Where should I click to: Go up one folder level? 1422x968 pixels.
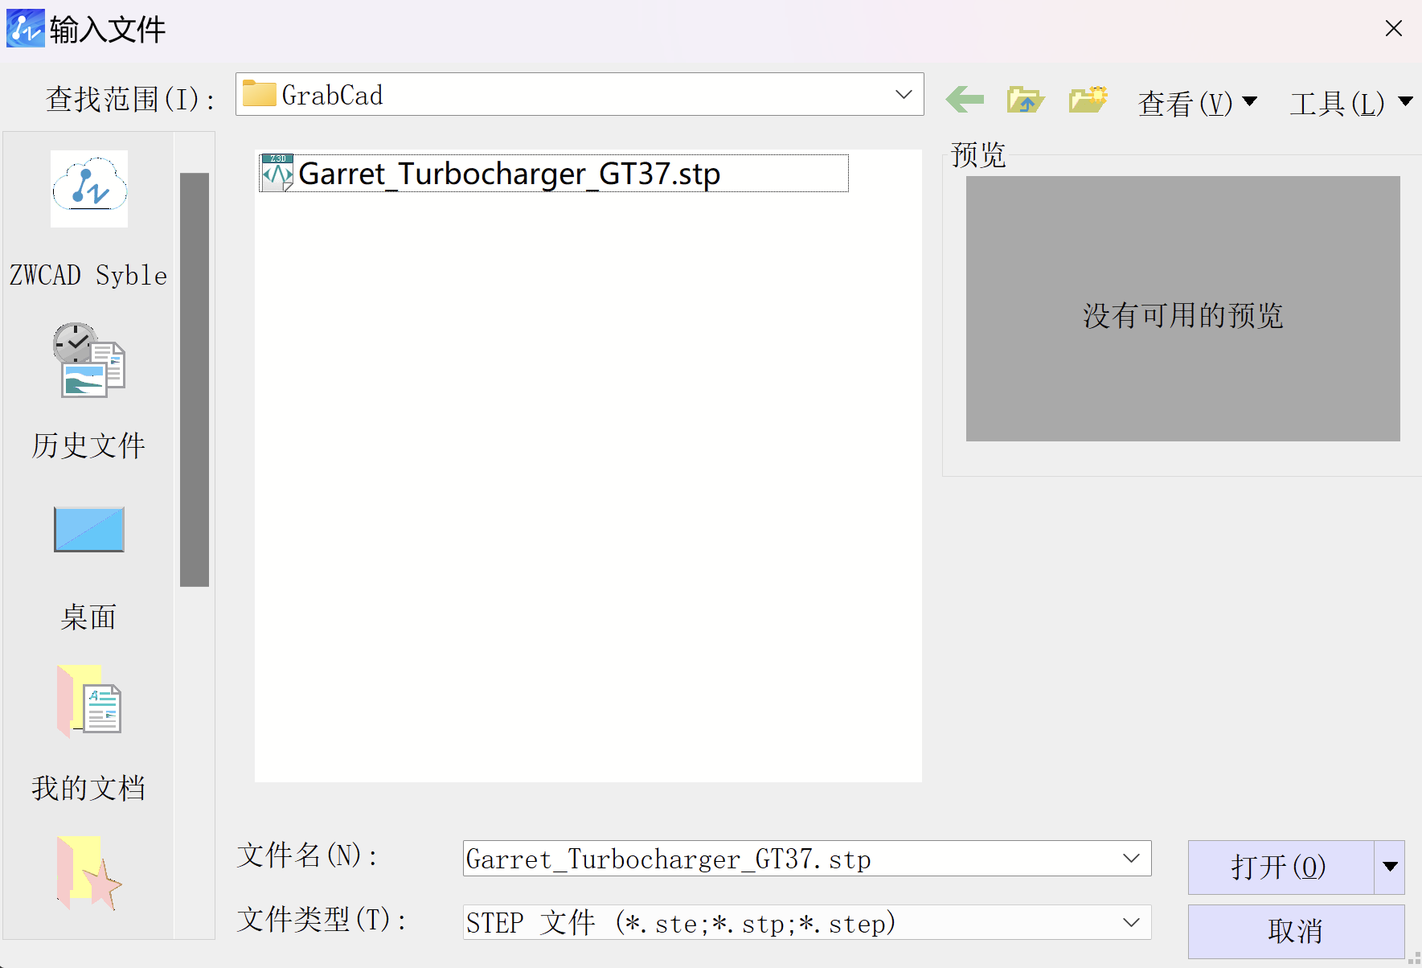[x=1025, y=100]
